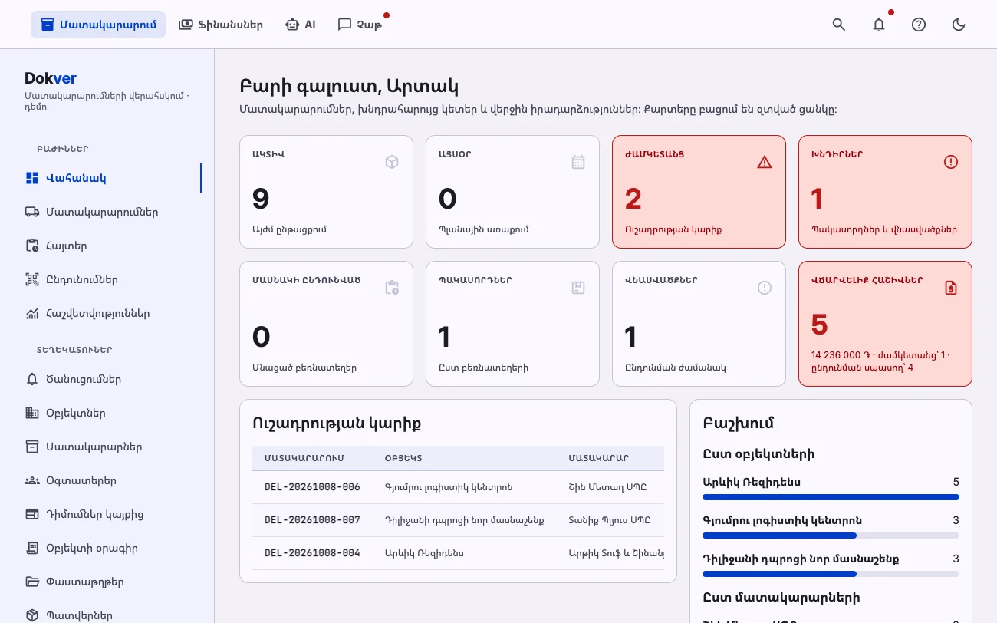Open the ՎՃԱՐՎԵԼԻՔ ՀԱՇԻՎՆԵՐ invoices card

click(x=885, y=324)
